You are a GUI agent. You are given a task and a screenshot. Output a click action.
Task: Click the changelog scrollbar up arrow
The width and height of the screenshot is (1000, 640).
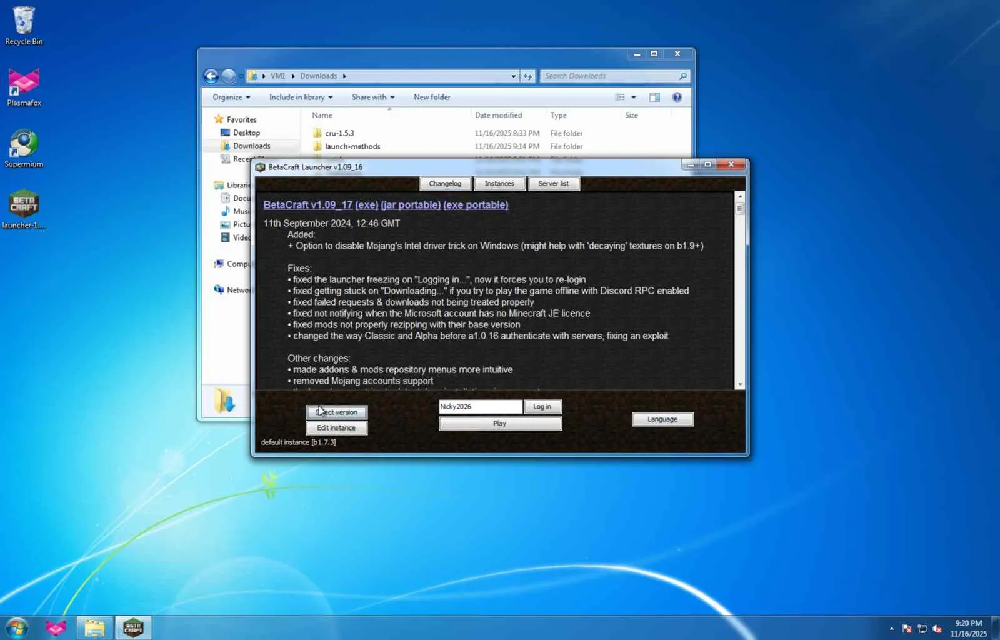[740, 196]
